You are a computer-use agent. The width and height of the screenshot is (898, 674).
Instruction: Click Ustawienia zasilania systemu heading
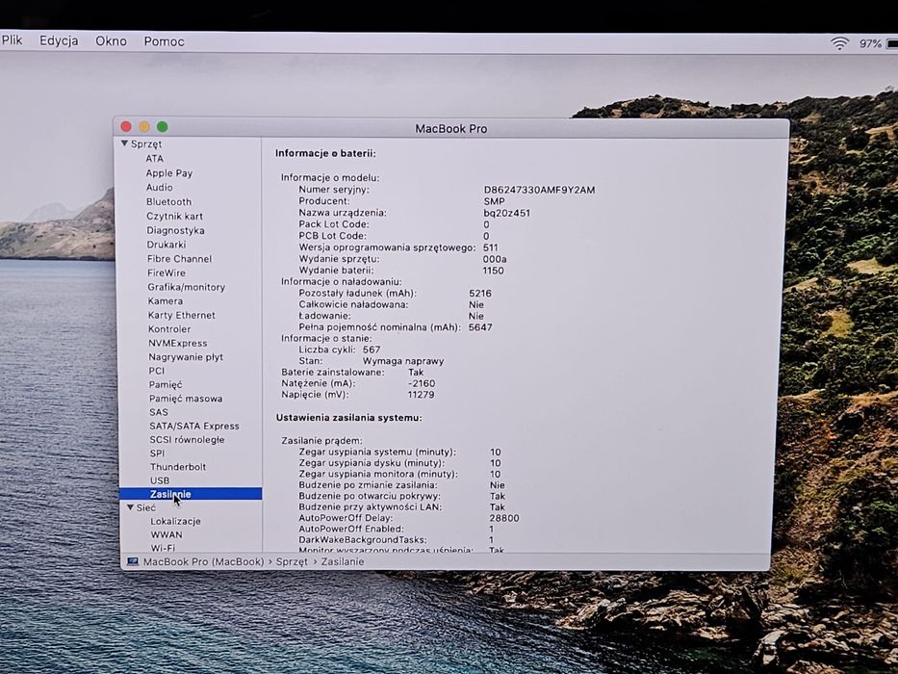click(x=348, y=418)
